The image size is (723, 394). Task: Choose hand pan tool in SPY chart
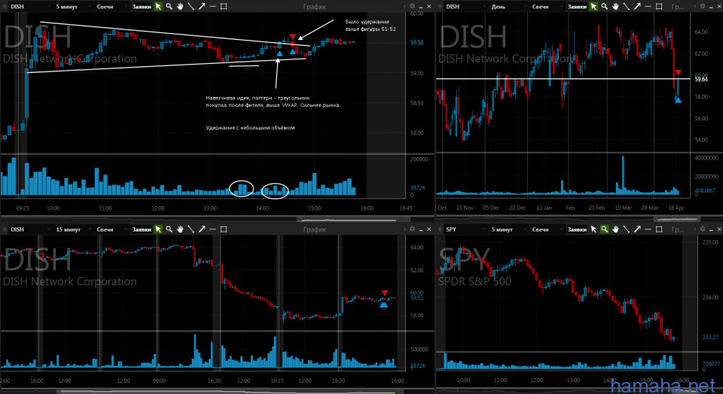click(615, 229)
